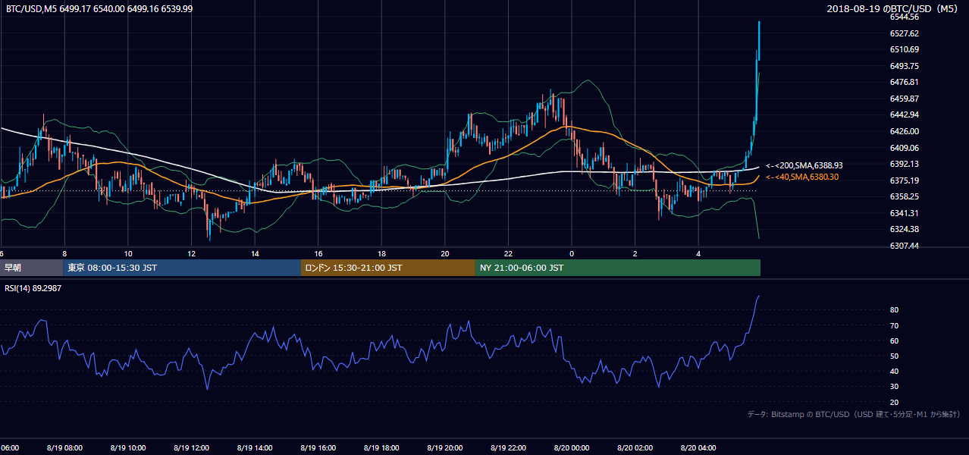Screen dimensions: 969x455
Task: Select the NY 21:00-06:00 JST session bar
Action: click(618, 268)
